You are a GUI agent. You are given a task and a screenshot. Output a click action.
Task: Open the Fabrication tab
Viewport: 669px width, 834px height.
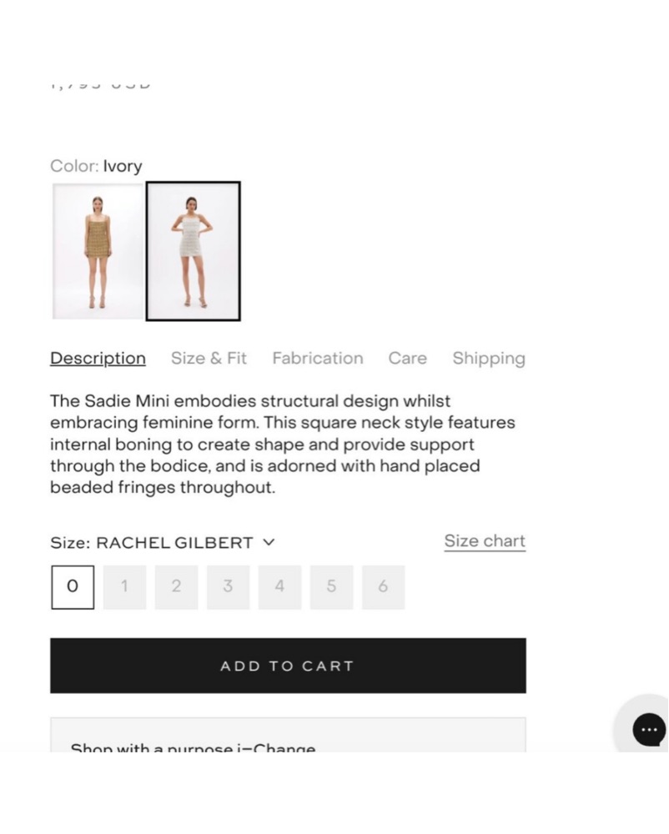[x=317, y=359]
